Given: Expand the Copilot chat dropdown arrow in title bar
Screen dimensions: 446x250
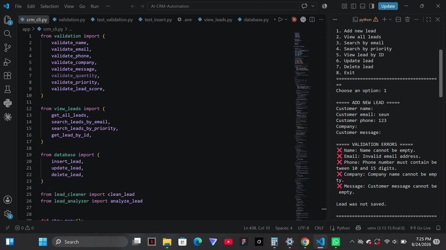Looking at the screenshot, I should (x=313, y=6).
